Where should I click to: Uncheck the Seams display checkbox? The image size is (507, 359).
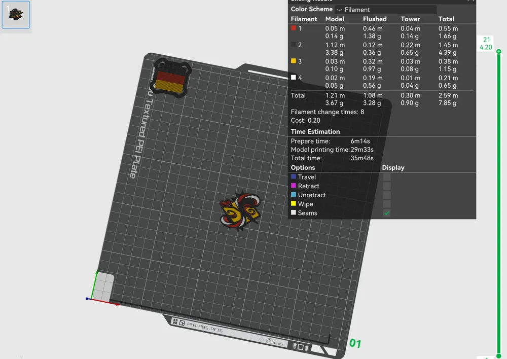coord(387,213)
